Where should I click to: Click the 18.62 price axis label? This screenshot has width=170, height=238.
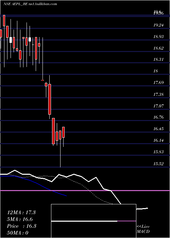[158, 48]
